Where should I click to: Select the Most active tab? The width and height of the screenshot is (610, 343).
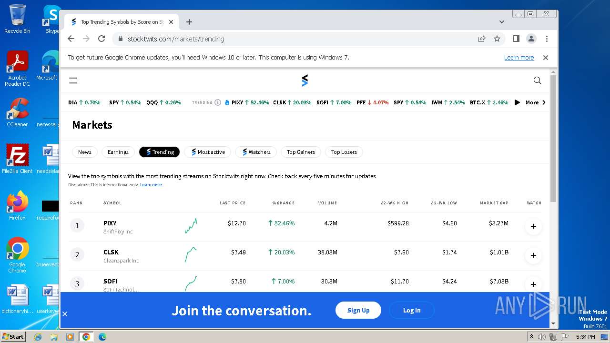208,152
